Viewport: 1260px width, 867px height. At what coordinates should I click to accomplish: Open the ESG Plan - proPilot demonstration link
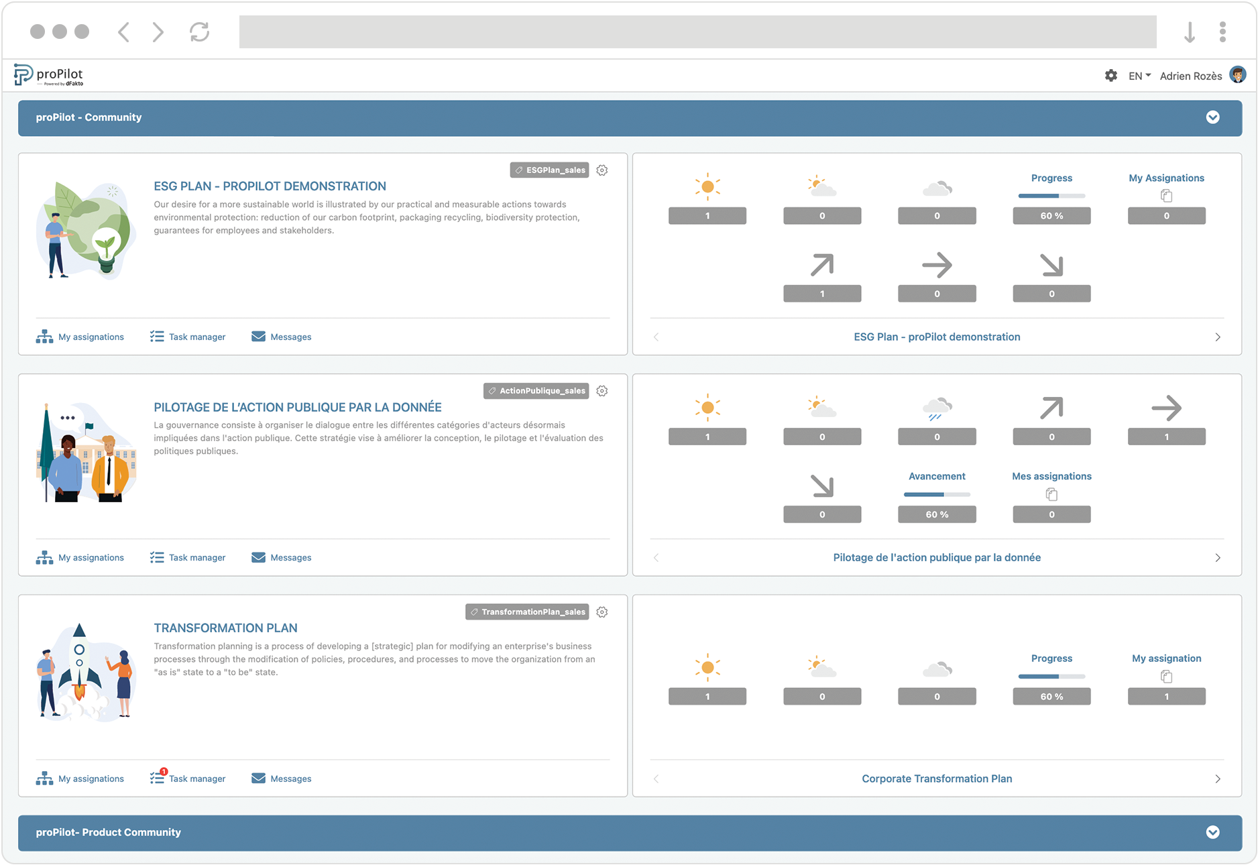[x=936, y=337]
